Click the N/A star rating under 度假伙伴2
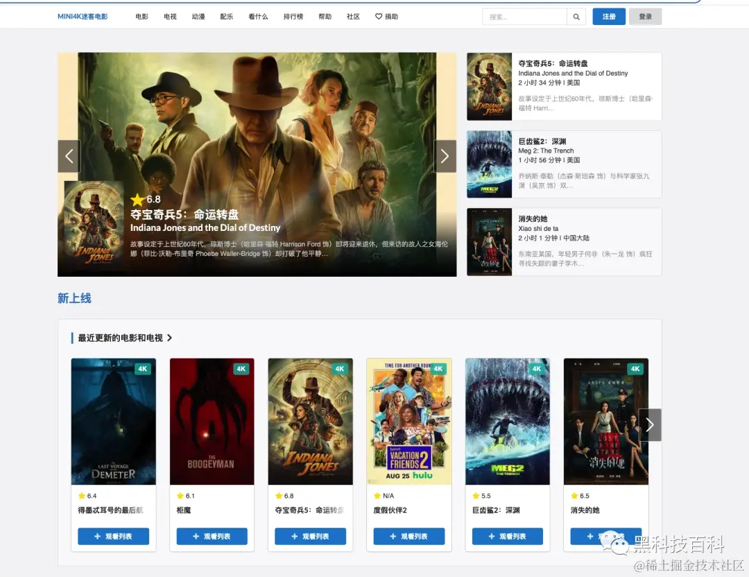Viewport: 749px width, 577px height. (x=384, y=496)
